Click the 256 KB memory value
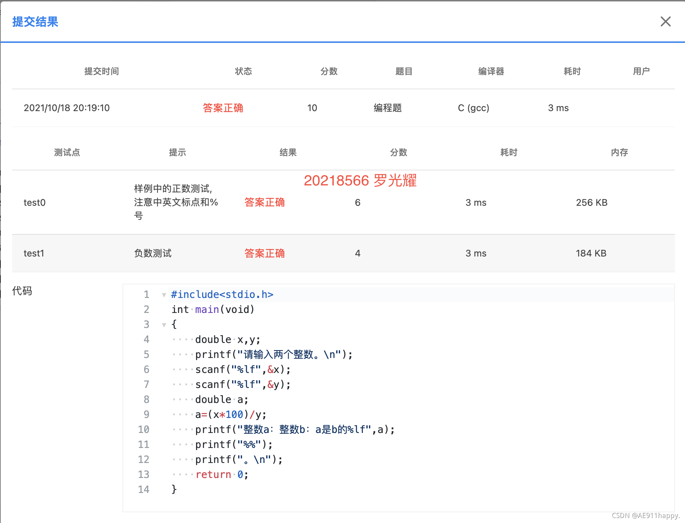This screenshot has height=523, width=685. tap(591, 203)
